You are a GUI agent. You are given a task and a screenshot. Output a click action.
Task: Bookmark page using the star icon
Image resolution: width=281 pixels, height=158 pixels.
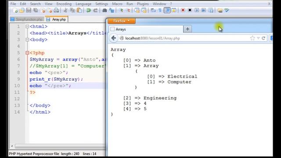[252, 38]
